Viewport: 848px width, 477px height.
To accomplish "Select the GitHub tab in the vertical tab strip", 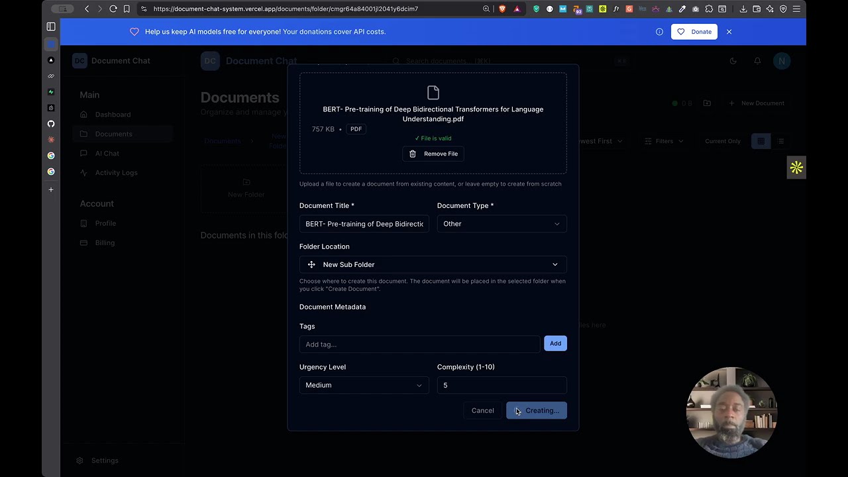I will pos(51,124).
